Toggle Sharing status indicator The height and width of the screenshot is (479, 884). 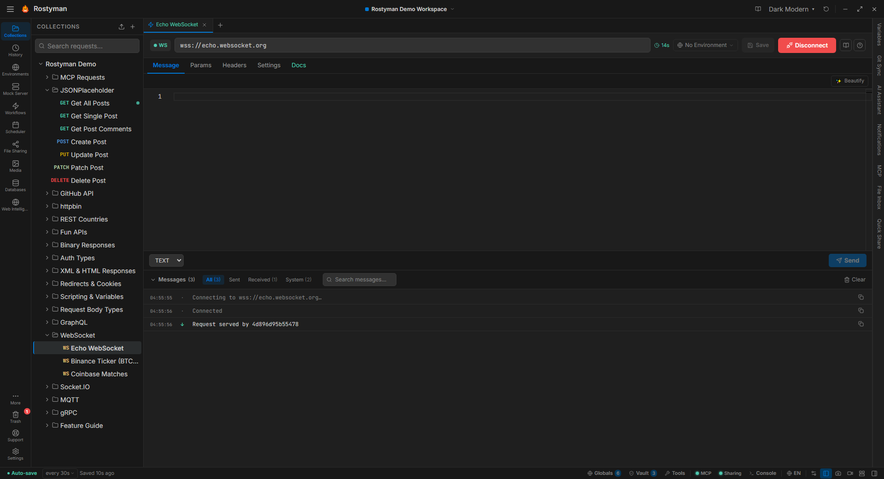(x=730, y=473)
